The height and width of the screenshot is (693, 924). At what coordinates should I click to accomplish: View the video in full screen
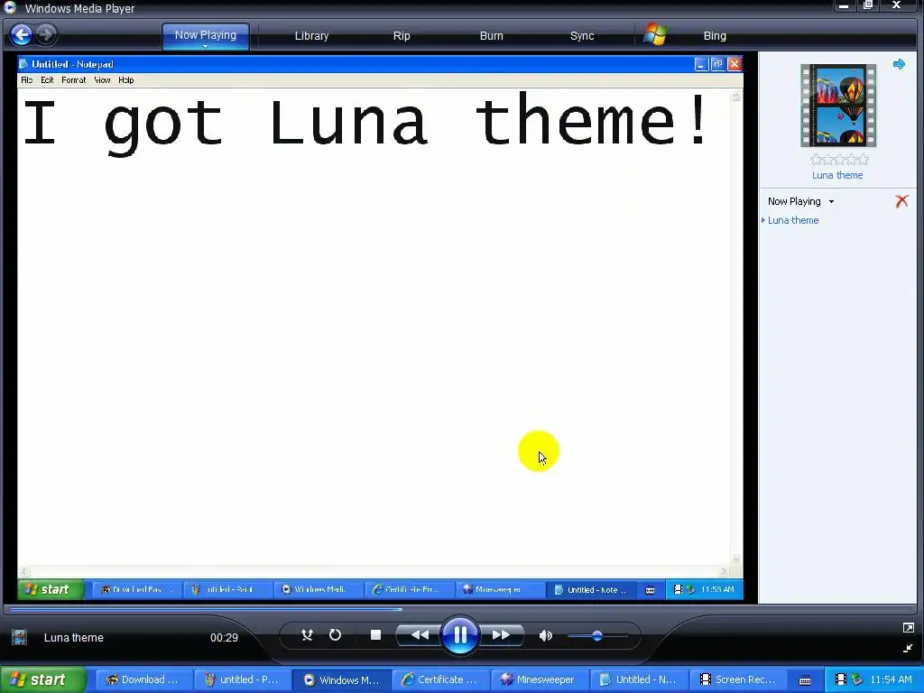[x=908, y=628]
